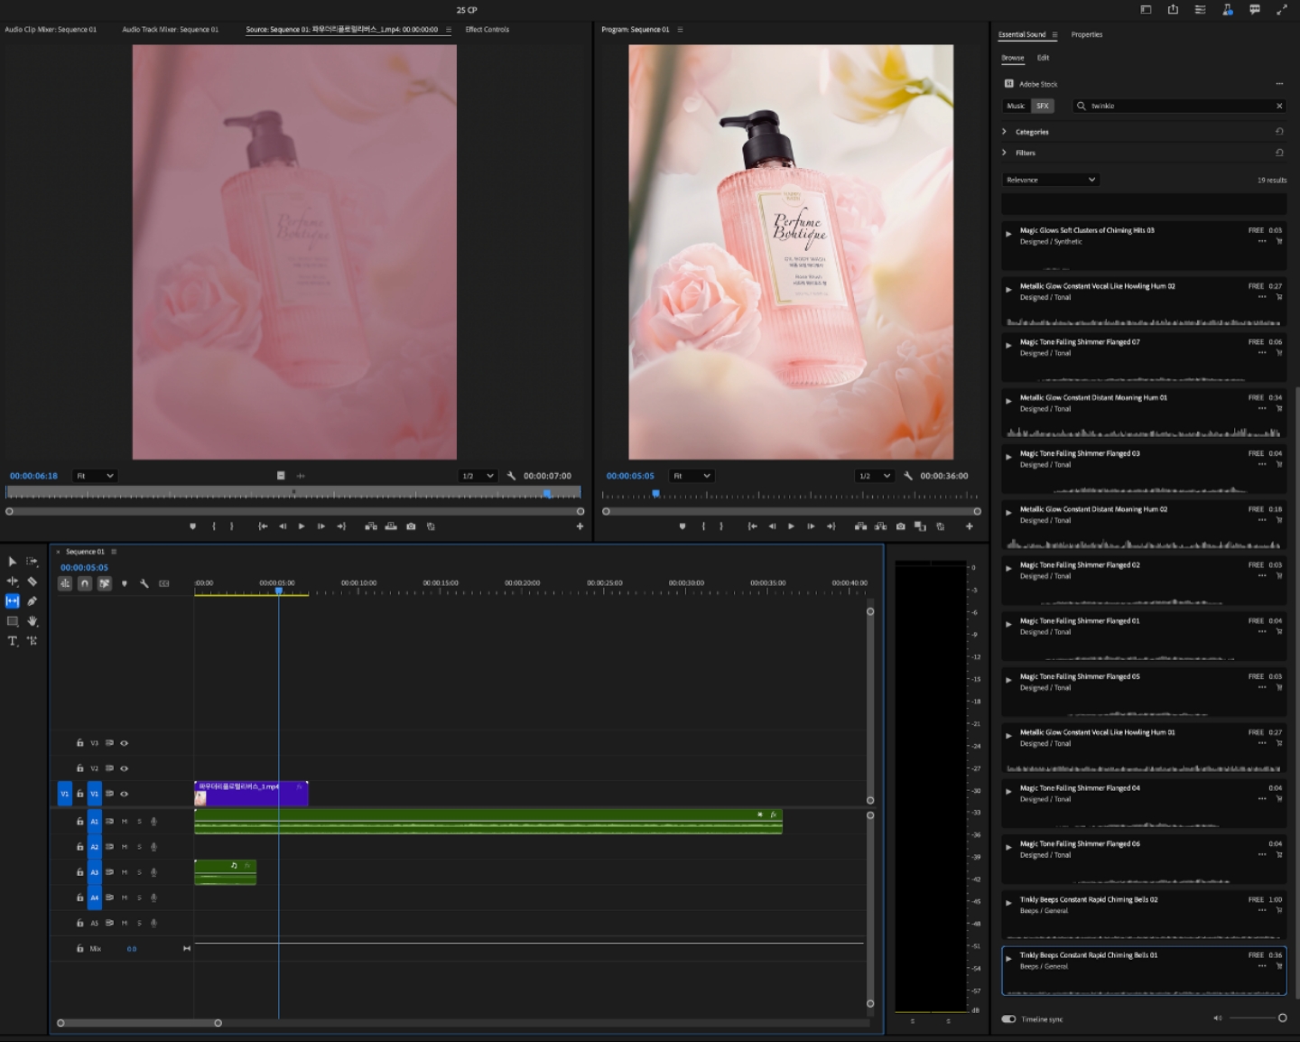Open the feedback speech bubble icon
Viewport: 1300px width, 1042px height.
[x=1254, y=10]
